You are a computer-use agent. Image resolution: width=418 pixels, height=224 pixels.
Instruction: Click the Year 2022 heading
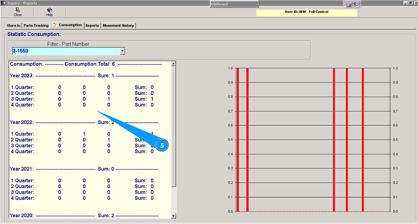pyautogui.click(x=22, y=122)
